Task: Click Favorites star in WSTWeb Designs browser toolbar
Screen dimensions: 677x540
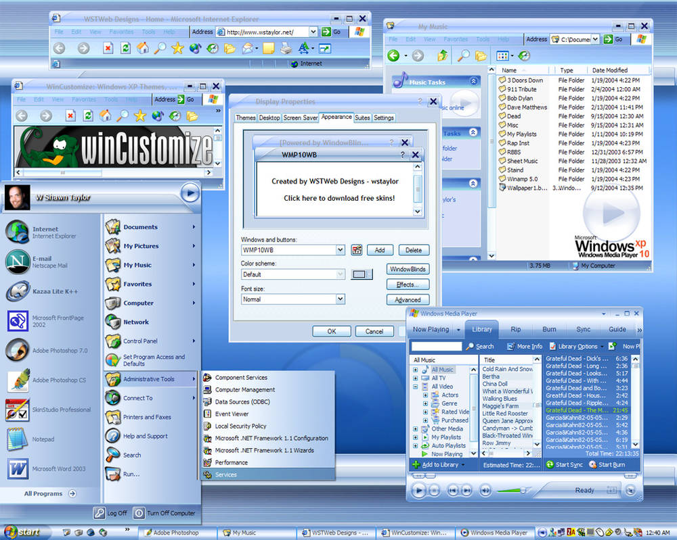Action: (177, 48)
